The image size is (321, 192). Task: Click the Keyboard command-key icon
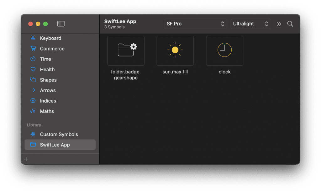coord(33,38)
